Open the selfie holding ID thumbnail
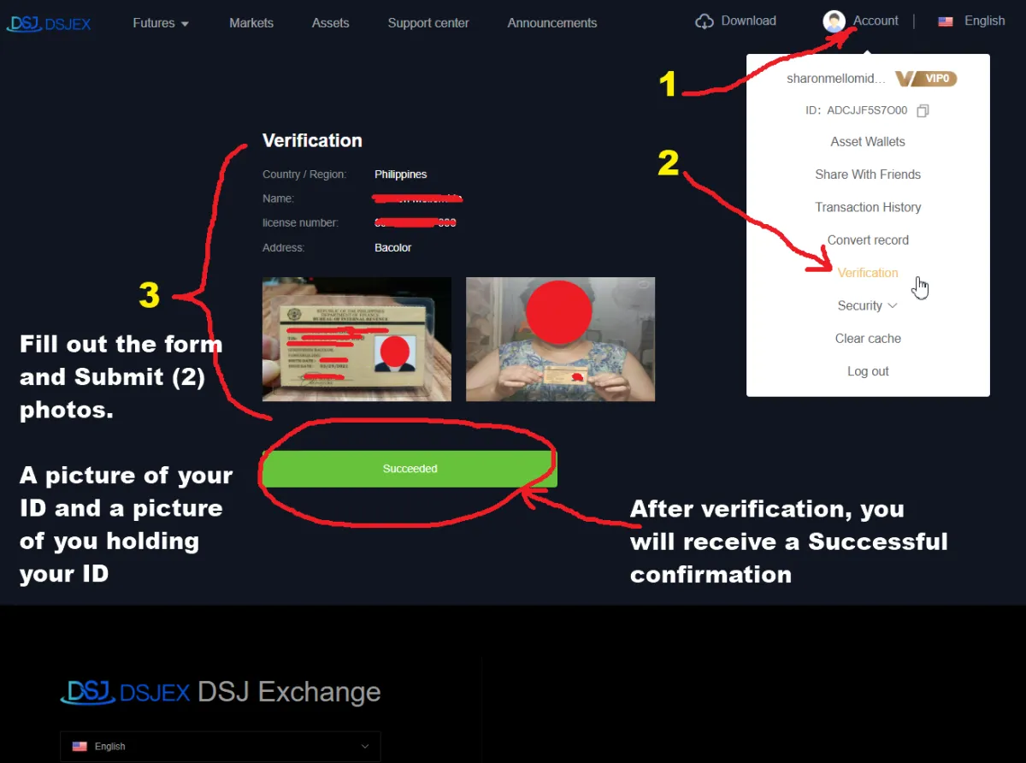 560,339
